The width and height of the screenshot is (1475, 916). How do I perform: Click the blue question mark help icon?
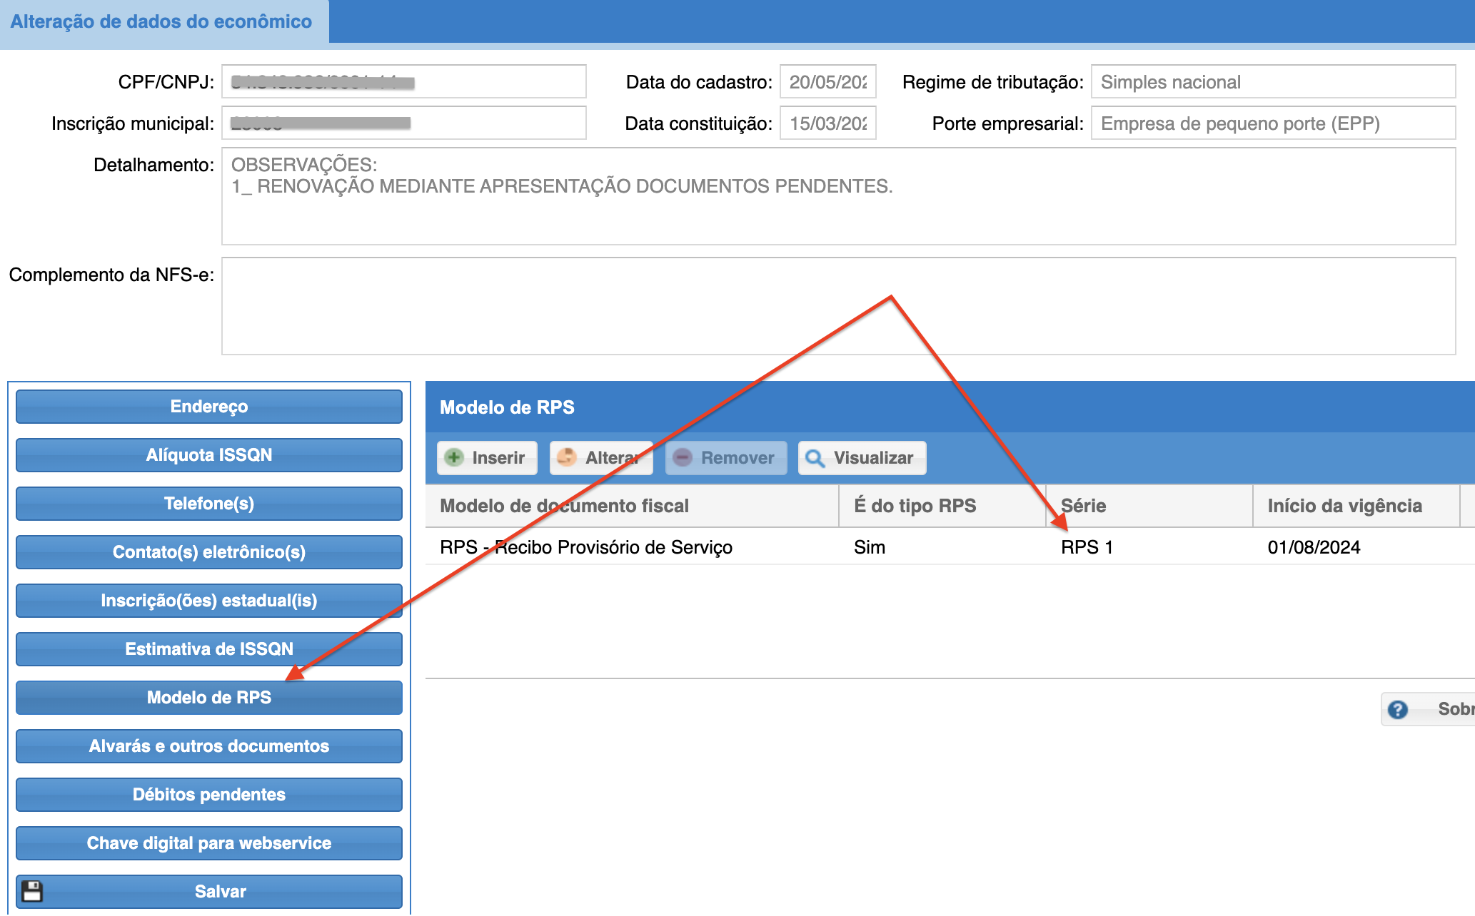(1398, 709)
